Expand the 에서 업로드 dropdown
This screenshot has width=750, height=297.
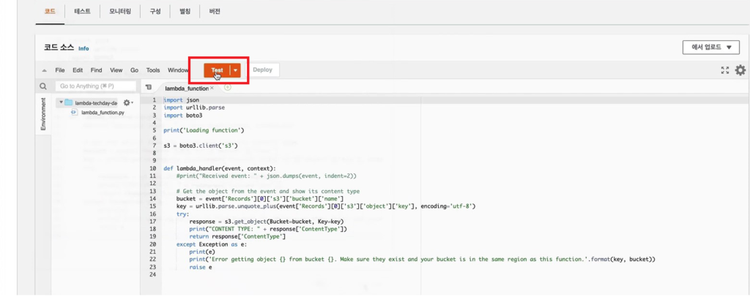point(710,48)
